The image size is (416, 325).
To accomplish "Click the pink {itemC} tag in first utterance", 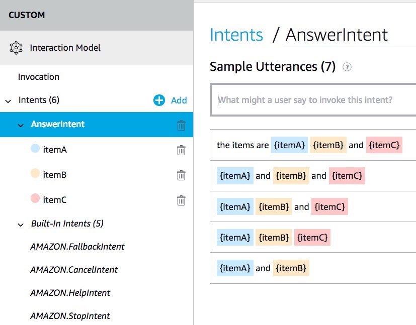I will pyautogui.click(x=384, y=145).
